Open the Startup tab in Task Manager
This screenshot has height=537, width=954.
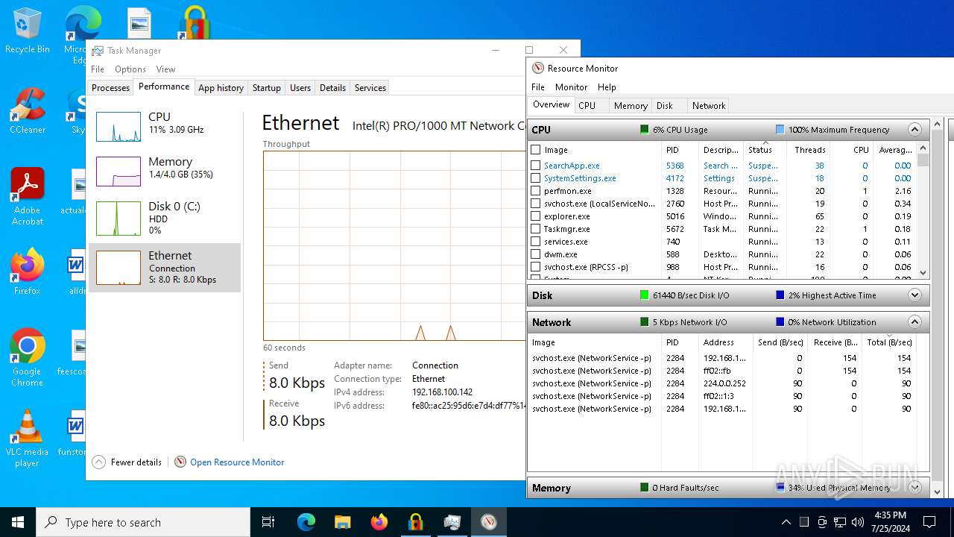(266, 87)
